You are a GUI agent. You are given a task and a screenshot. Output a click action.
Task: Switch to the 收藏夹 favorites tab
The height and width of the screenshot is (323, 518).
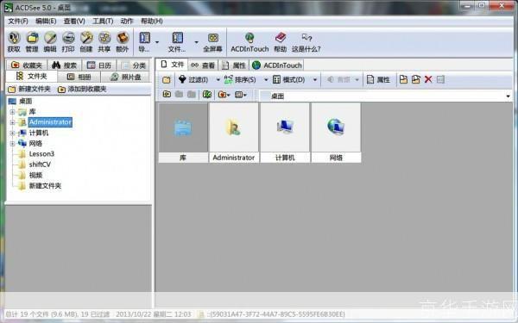pos(27,65)
